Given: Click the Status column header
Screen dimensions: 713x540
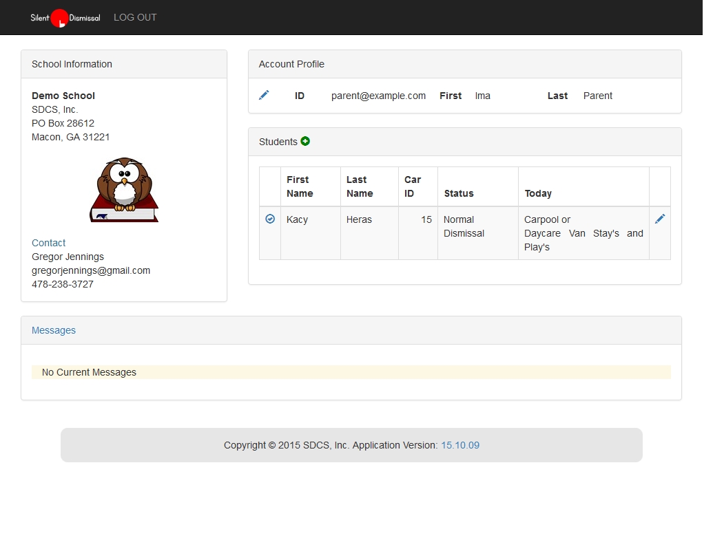Looking at the screenshot, I should click(459, 193).
